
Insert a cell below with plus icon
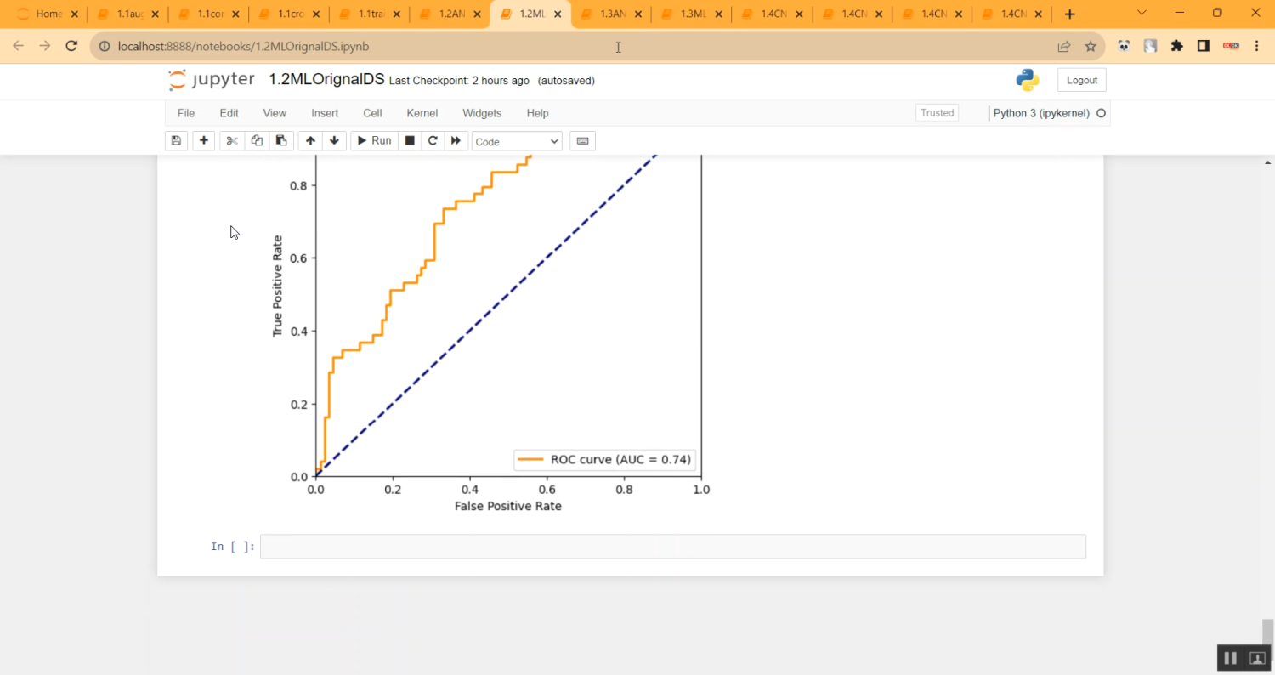point(204,141)
